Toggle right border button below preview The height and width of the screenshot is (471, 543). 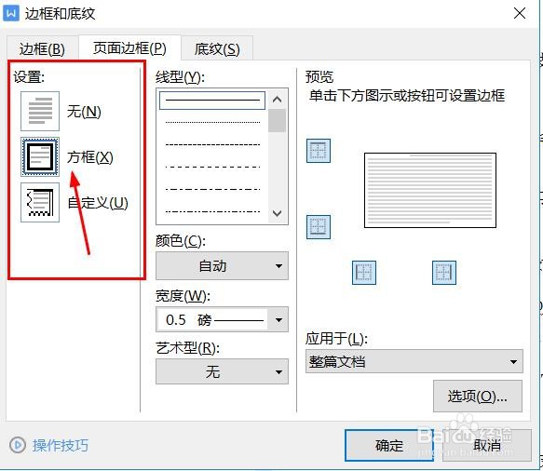444,273
